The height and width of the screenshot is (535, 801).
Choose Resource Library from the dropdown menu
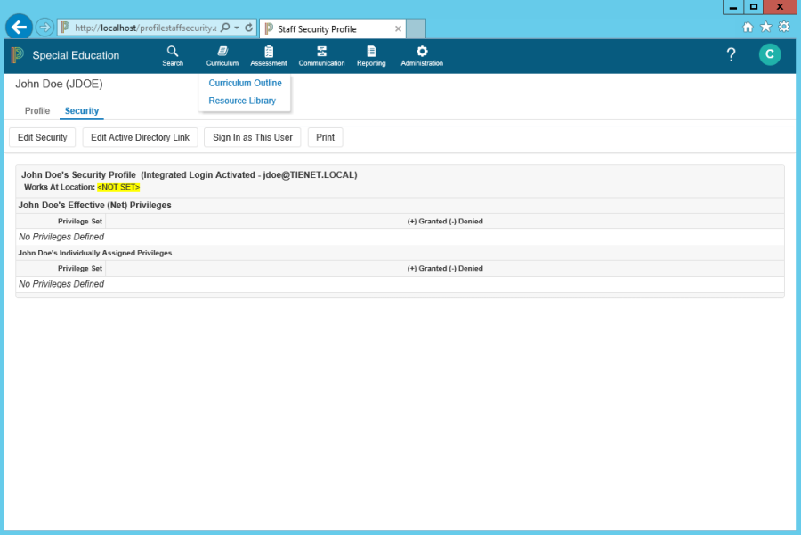242,101
